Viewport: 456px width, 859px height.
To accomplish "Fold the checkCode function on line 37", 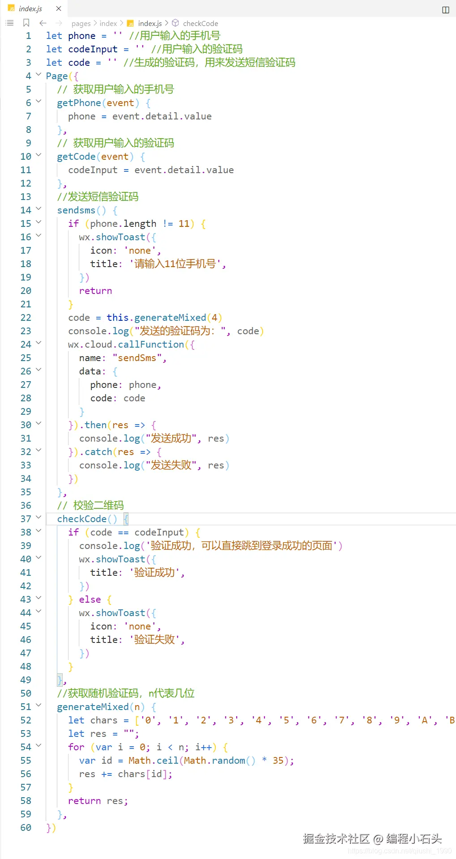I will point(38,518).
